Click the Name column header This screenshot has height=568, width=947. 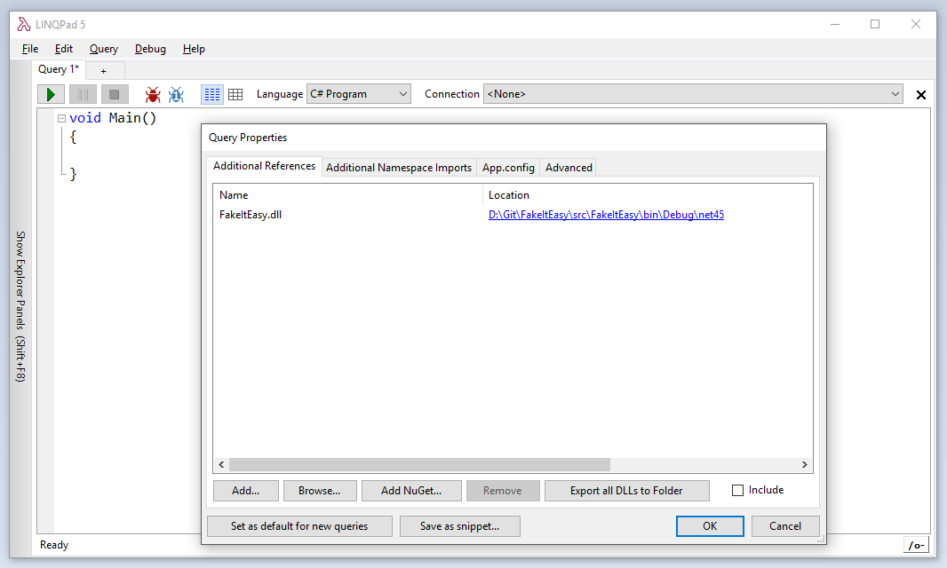(348, 195)
